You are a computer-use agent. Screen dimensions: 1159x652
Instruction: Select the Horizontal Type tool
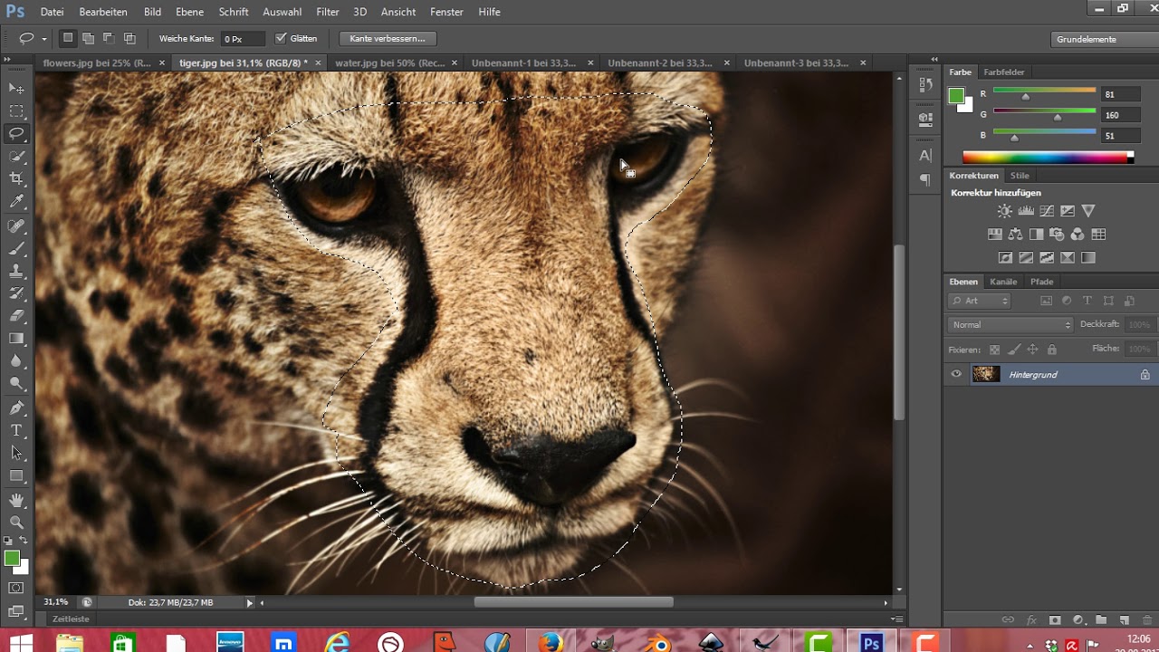click(x=16, y=430)
